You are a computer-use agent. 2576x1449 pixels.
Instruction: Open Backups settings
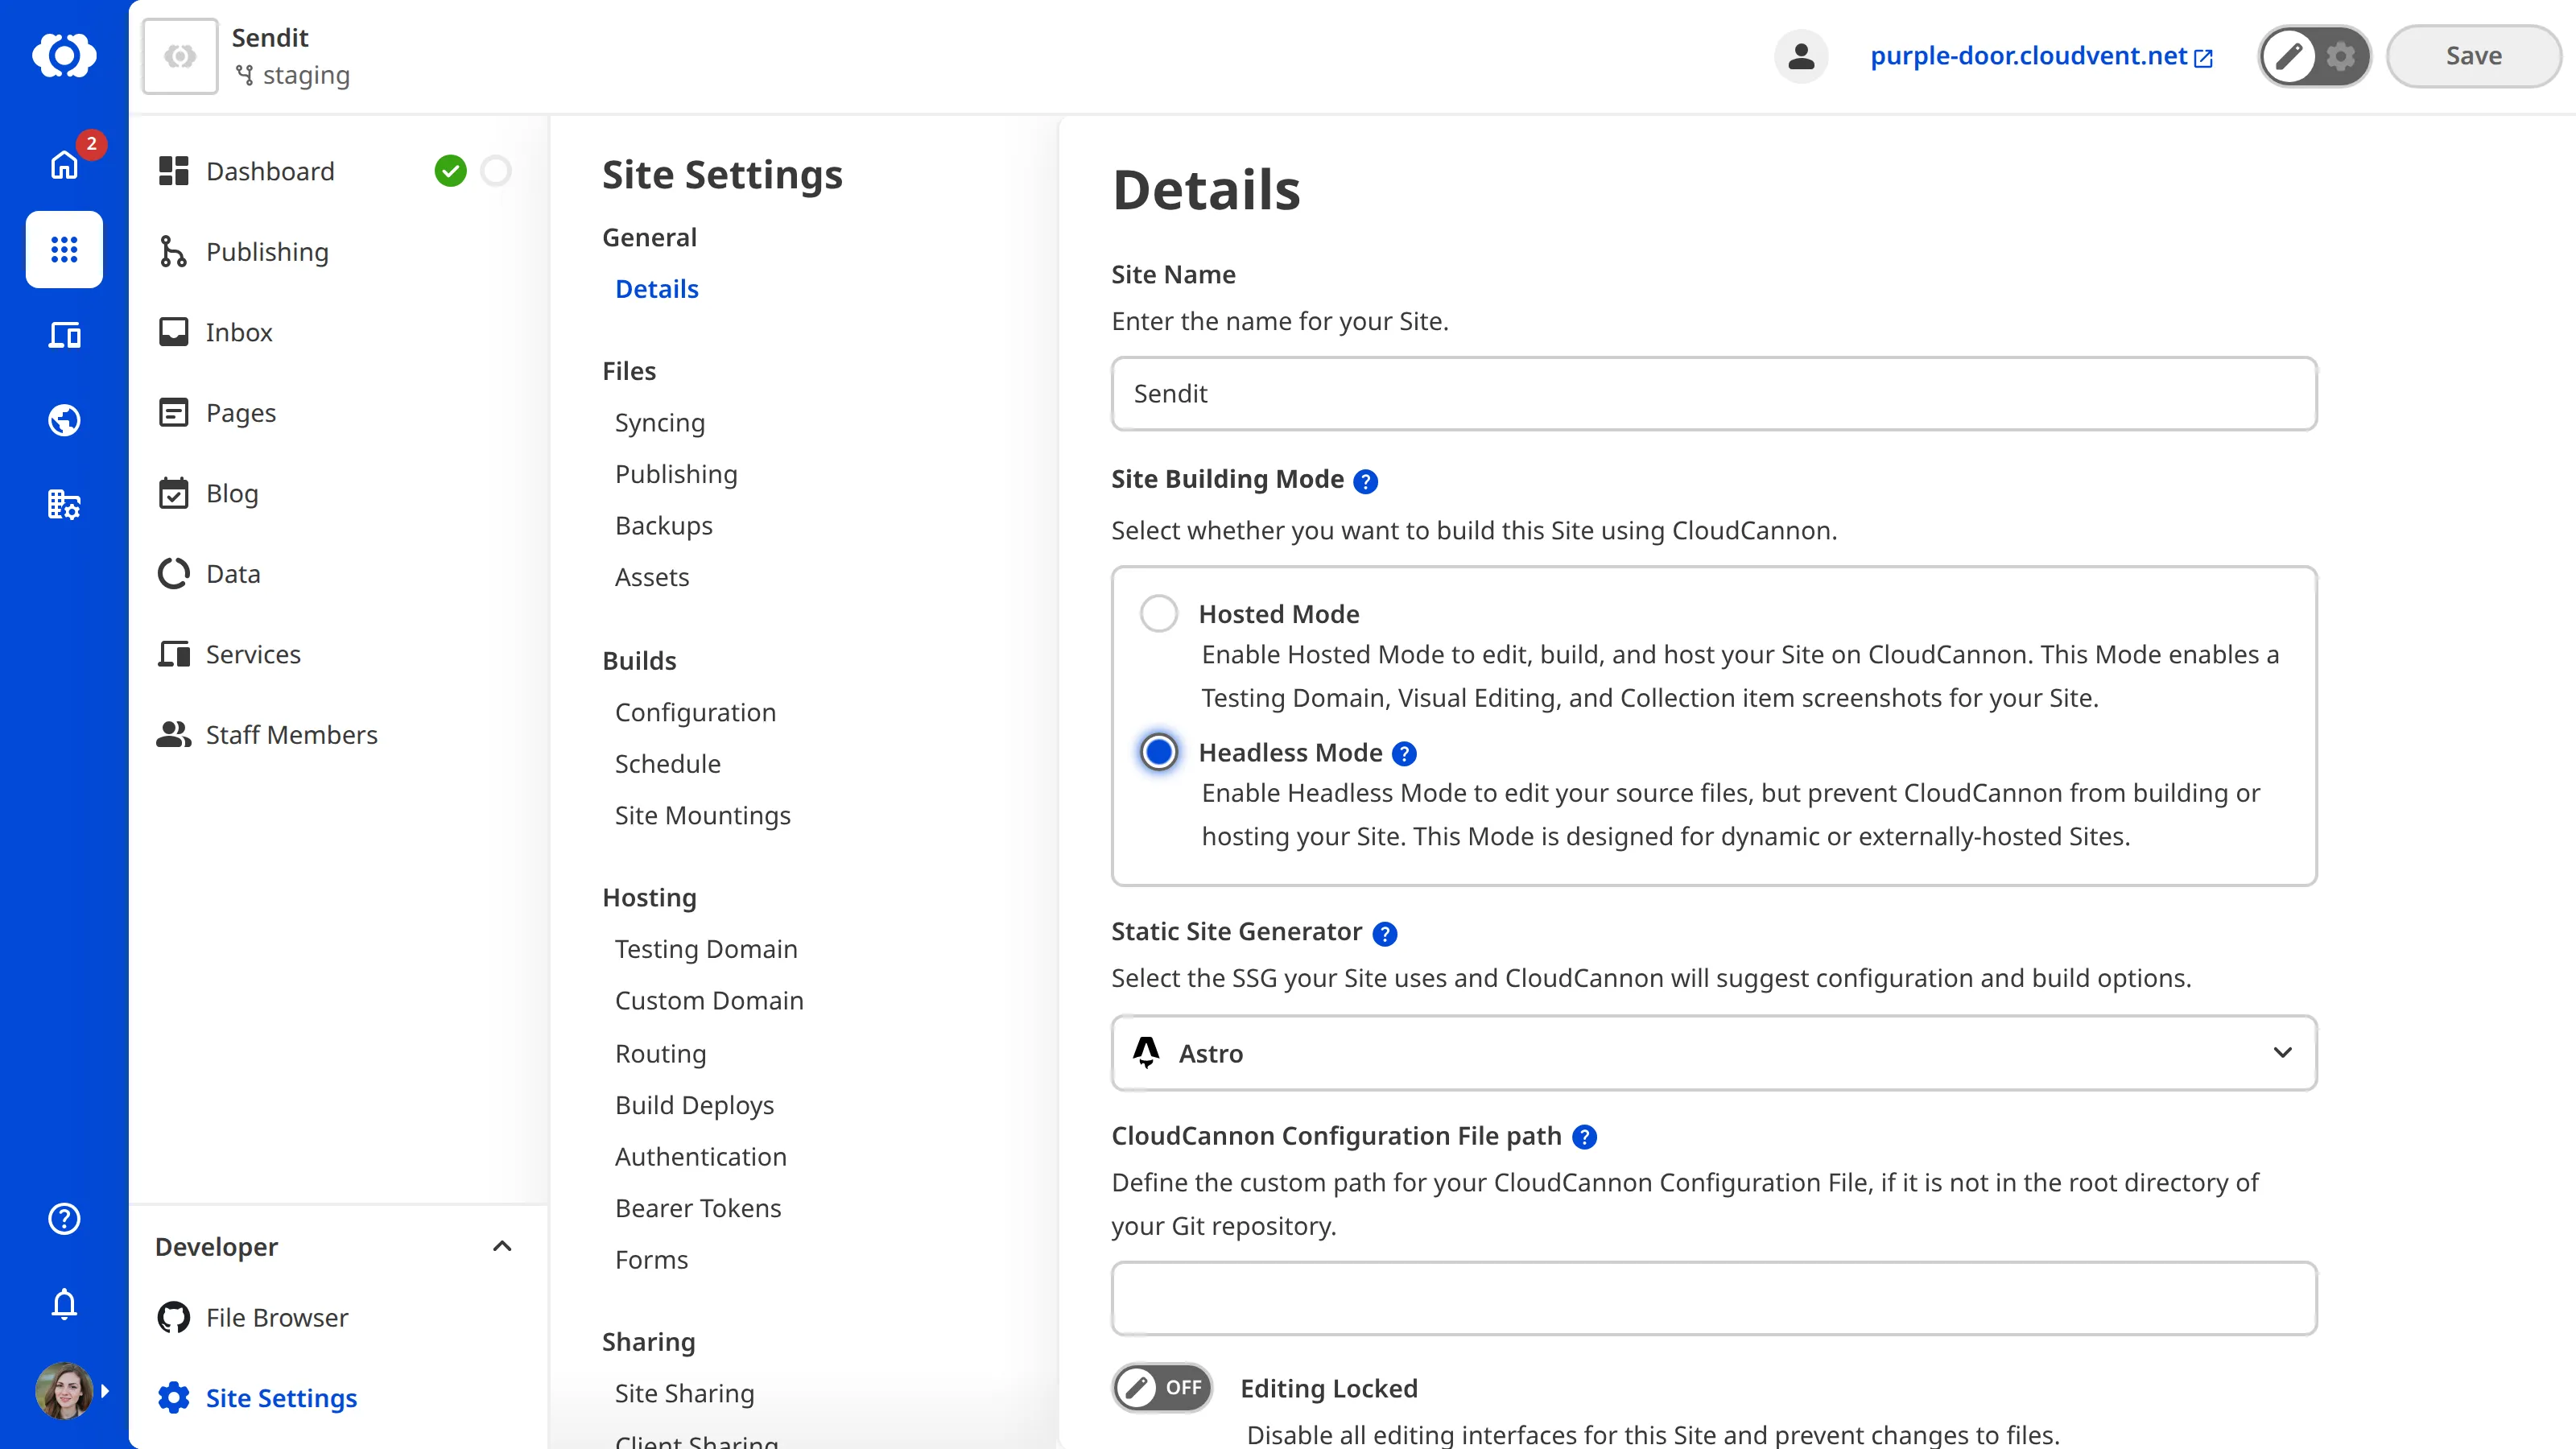pyautogui.click(x=664, y=526)
